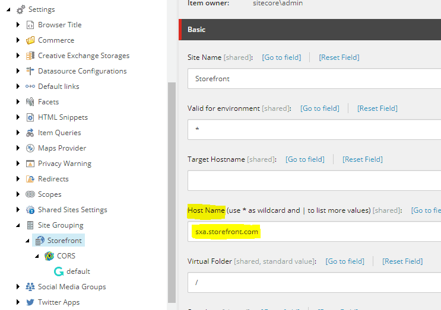Focus the Site Name input field
The image size is (441, 310).
[314, 79]
